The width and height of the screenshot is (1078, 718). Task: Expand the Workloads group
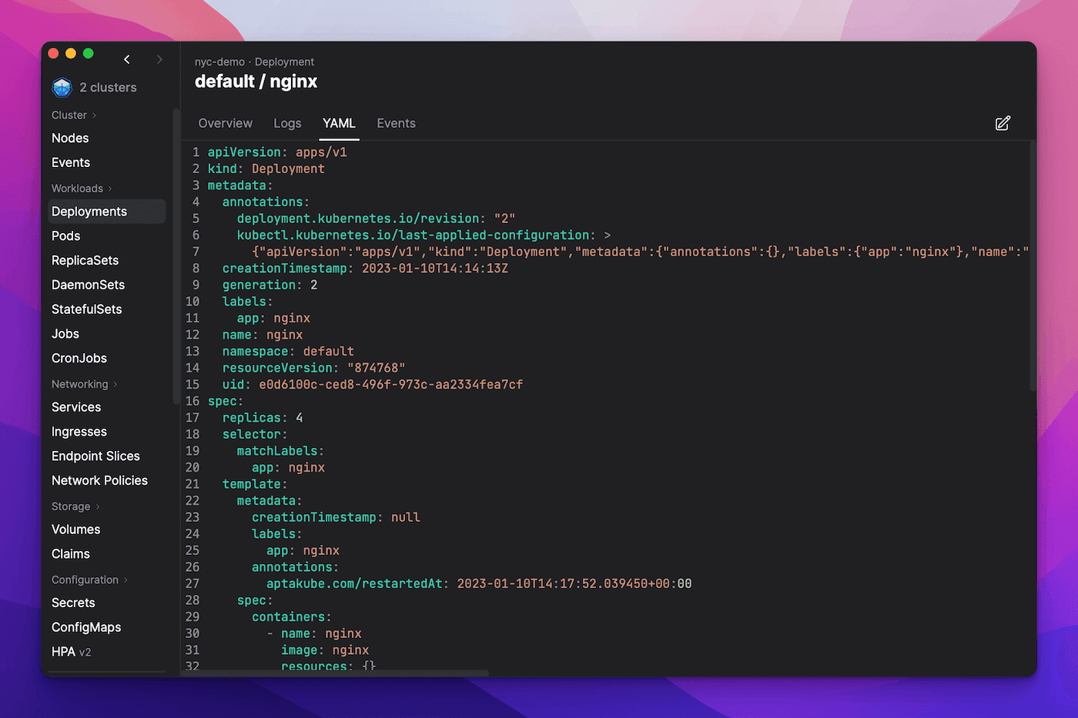(82, 188)
